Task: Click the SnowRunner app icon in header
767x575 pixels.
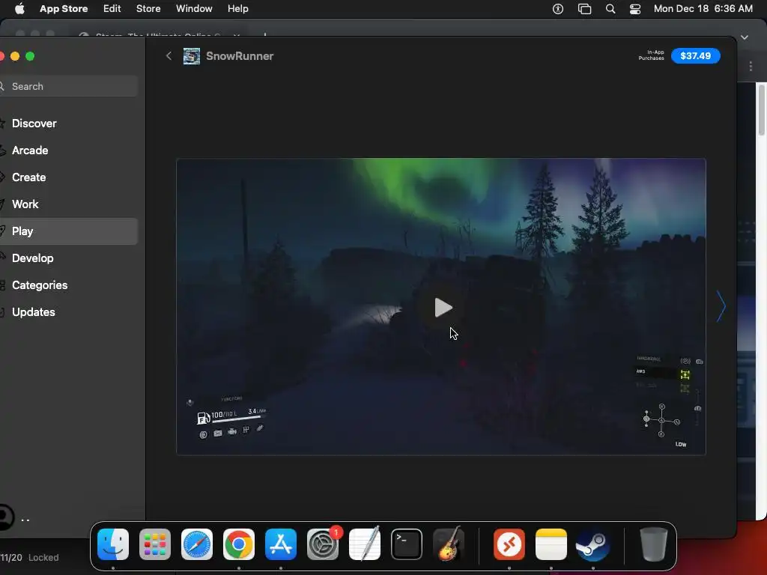Action: (x=191, y=55)
